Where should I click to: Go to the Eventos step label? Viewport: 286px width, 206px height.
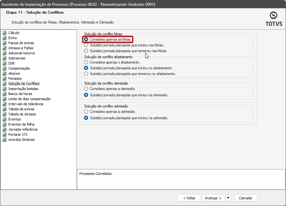(x=15, y=119)
